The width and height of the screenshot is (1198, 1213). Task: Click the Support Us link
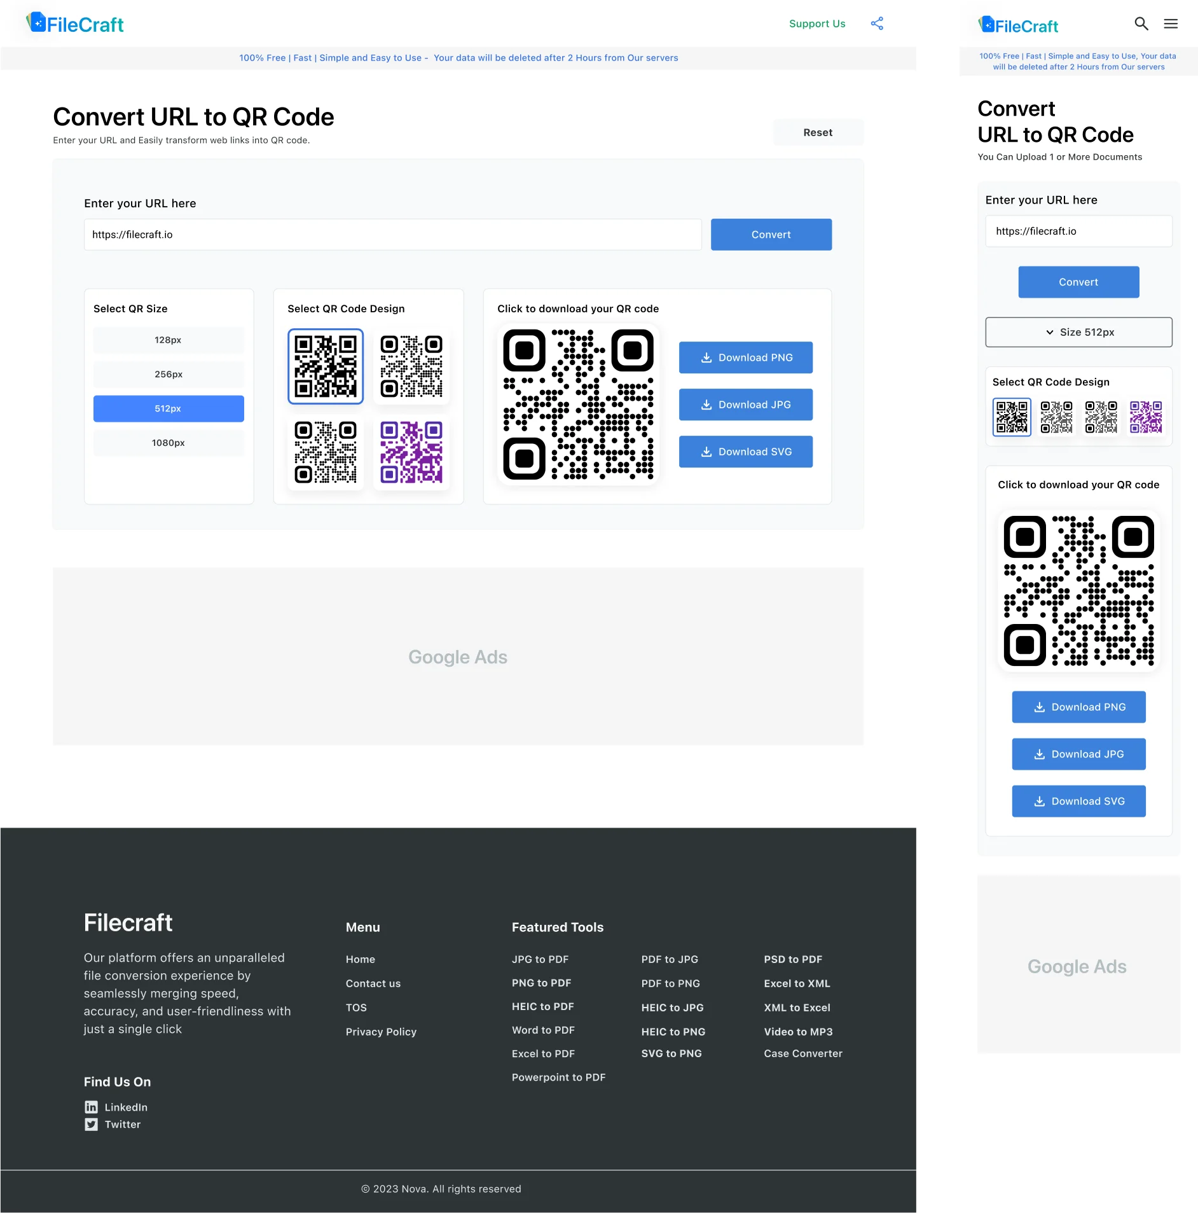pyautogui.click(x=816, y=24)
